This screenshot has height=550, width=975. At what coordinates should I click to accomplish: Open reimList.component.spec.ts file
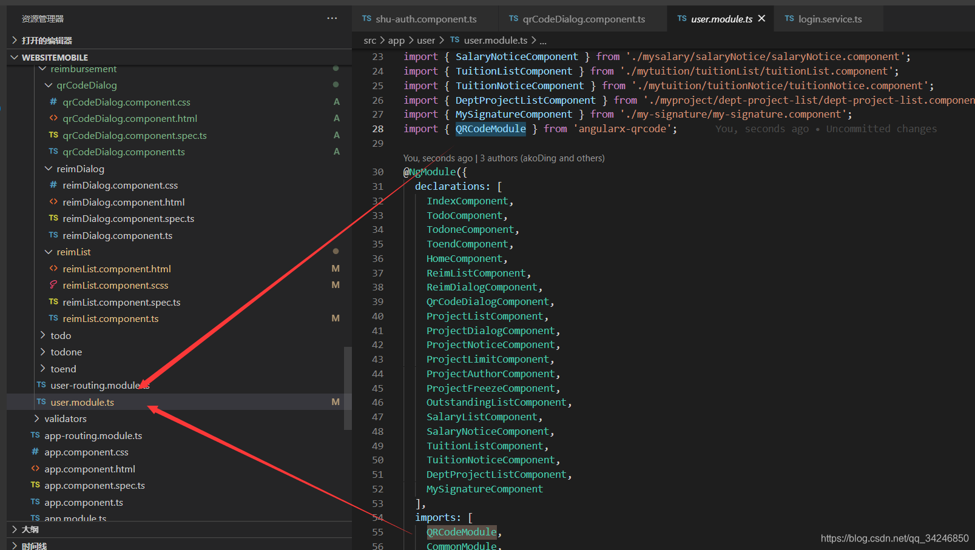(121, 302)
